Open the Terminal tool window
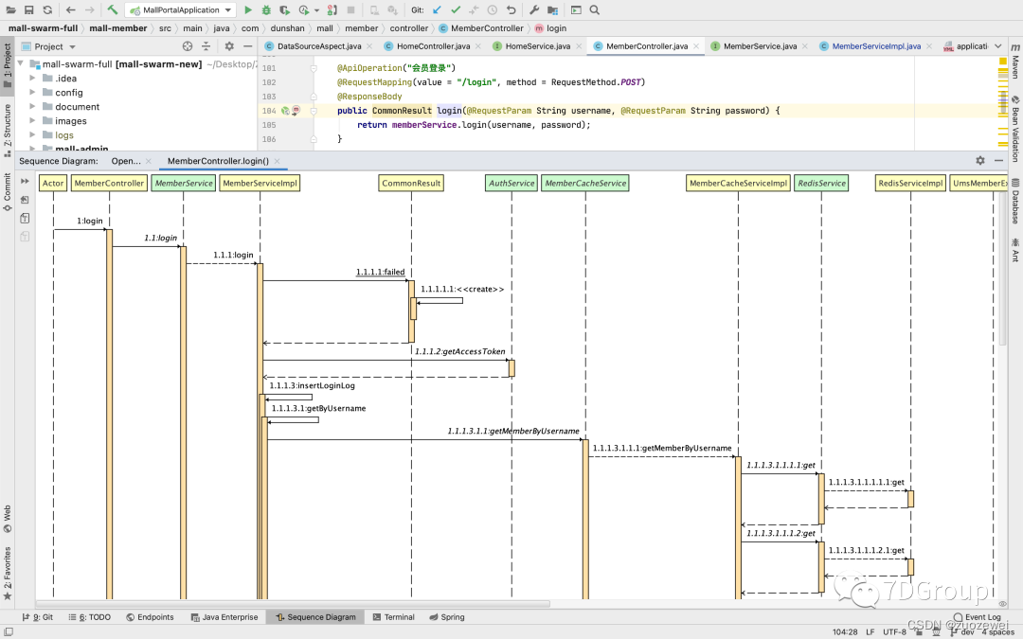The image size is (1023, 639). tap(393, 617)
